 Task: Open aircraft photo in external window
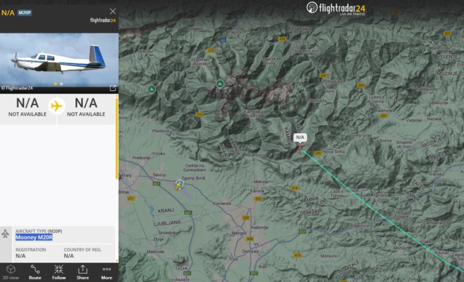pos(113,88)
